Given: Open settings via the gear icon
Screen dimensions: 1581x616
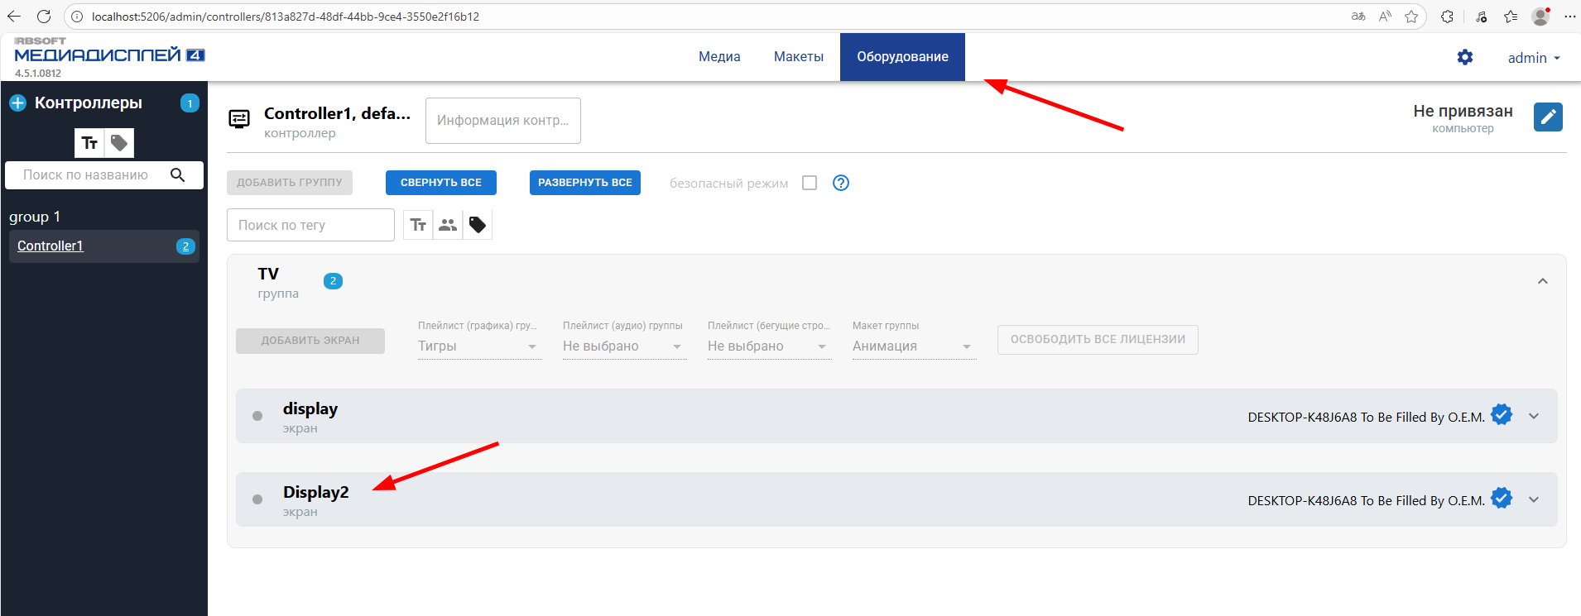Looking at the screenshot, I should click(1465, 57).
